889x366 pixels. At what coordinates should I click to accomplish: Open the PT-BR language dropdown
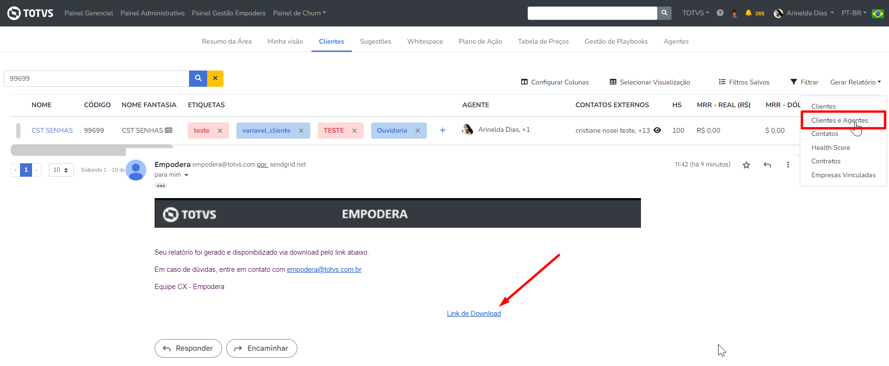tap(854, 13)
